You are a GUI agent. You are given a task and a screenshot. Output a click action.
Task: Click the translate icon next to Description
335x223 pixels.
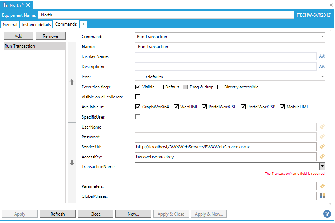click(322, 67)
